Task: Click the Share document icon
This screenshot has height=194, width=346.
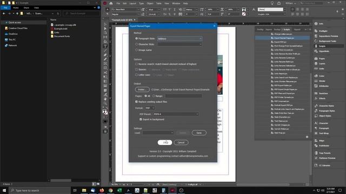Action: tap(279, 3)
